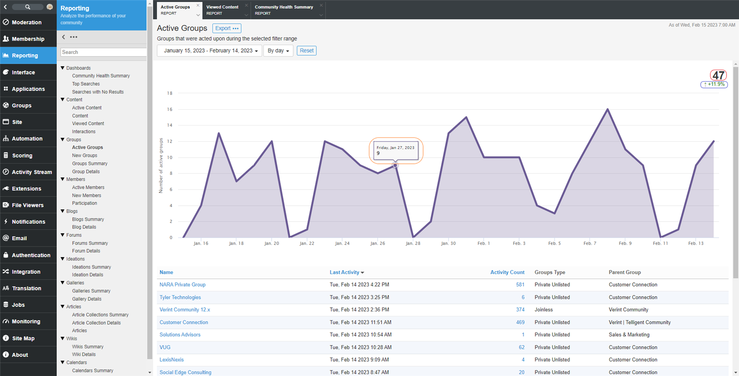Click the user avatar icon

coord(50,7)
